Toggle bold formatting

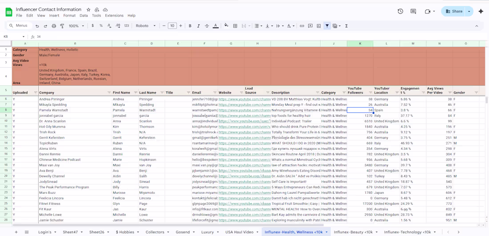coord(190,26)
